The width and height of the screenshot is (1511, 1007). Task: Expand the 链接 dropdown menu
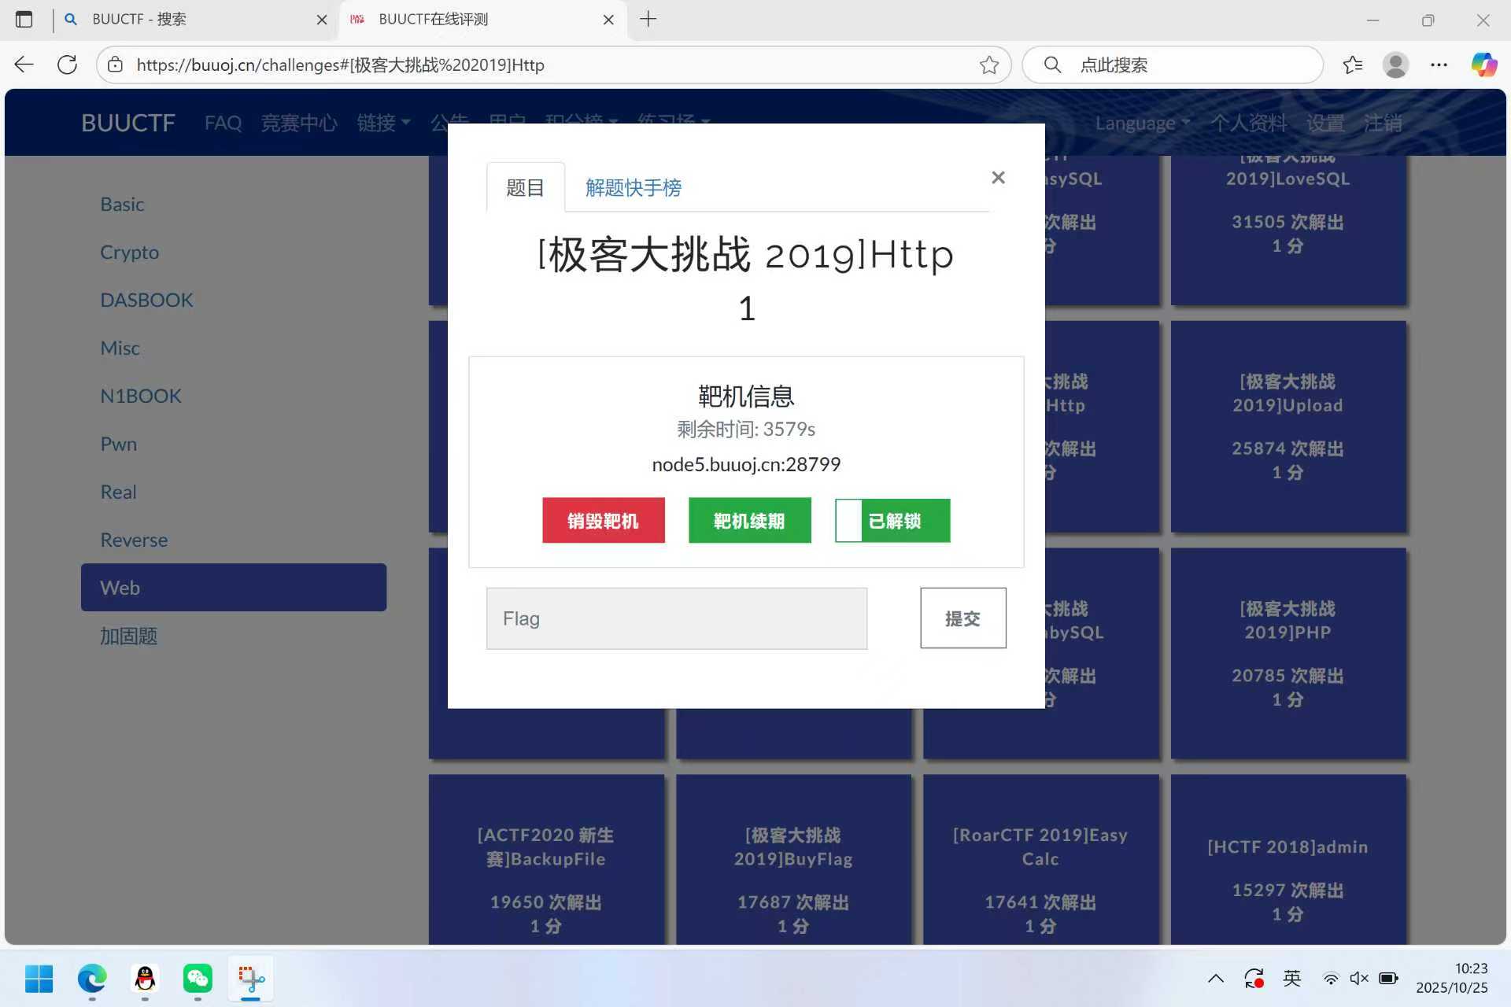click(383, 123)
